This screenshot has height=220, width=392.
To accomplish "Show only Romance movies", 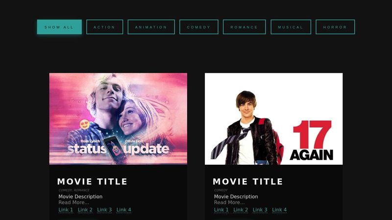I will click(x=244, y=27).
